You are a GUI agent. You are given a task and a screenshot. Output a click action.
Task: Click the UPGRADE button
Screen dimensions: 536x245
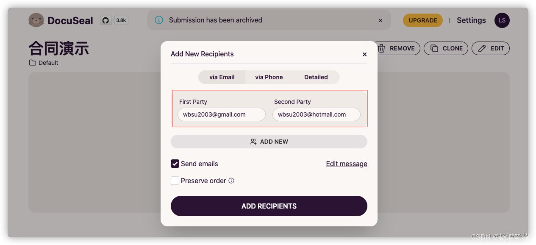[423, 20]
